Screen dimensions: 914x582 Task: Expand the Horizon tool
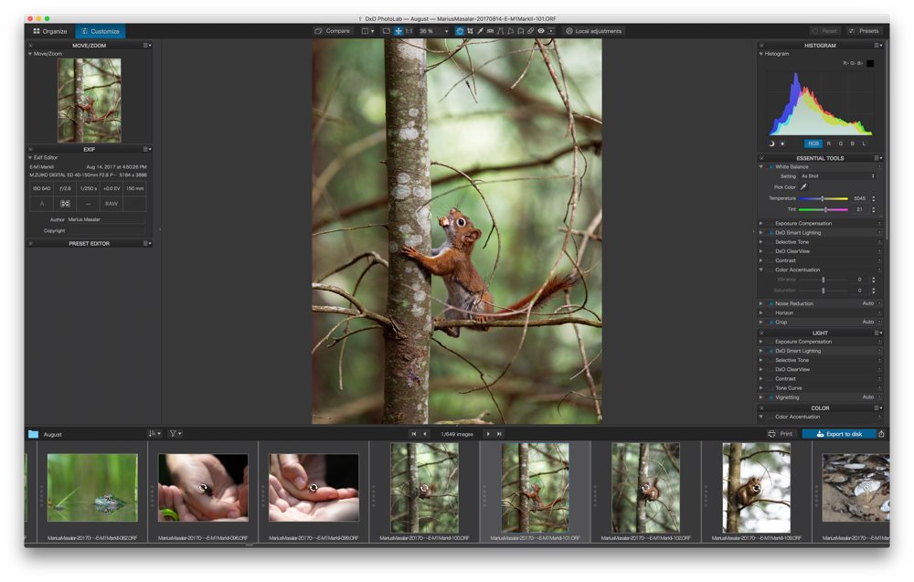(x=760, y=312)
